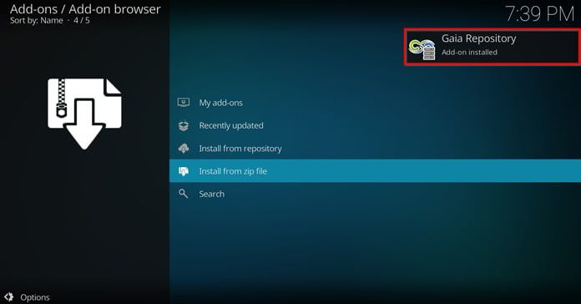
Task: Choose Install from repository text
Action: (x=240, y=149)
